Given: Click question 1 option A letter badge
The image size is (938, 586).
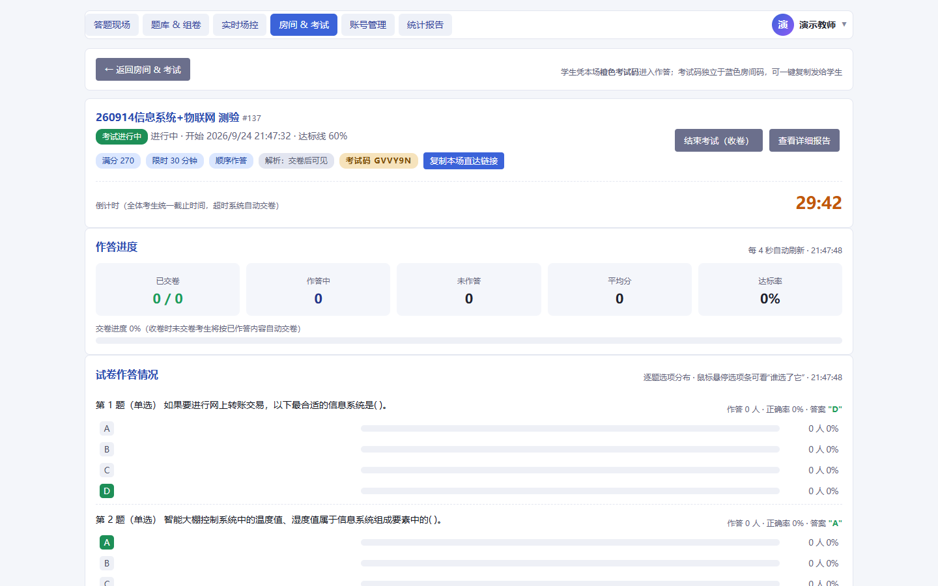Looking at the screenshot, I should 107,428.
